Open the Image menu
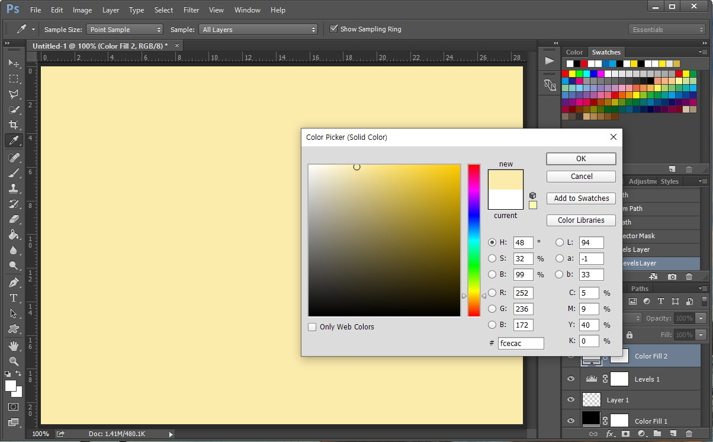This screenshot has height=442, width=713. pos(82,10)
